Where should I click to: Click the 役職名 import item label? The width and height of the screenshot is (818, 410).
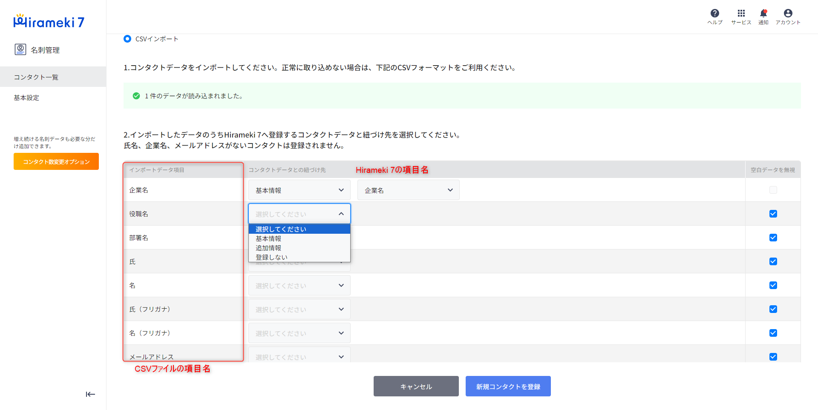[139, 214]
